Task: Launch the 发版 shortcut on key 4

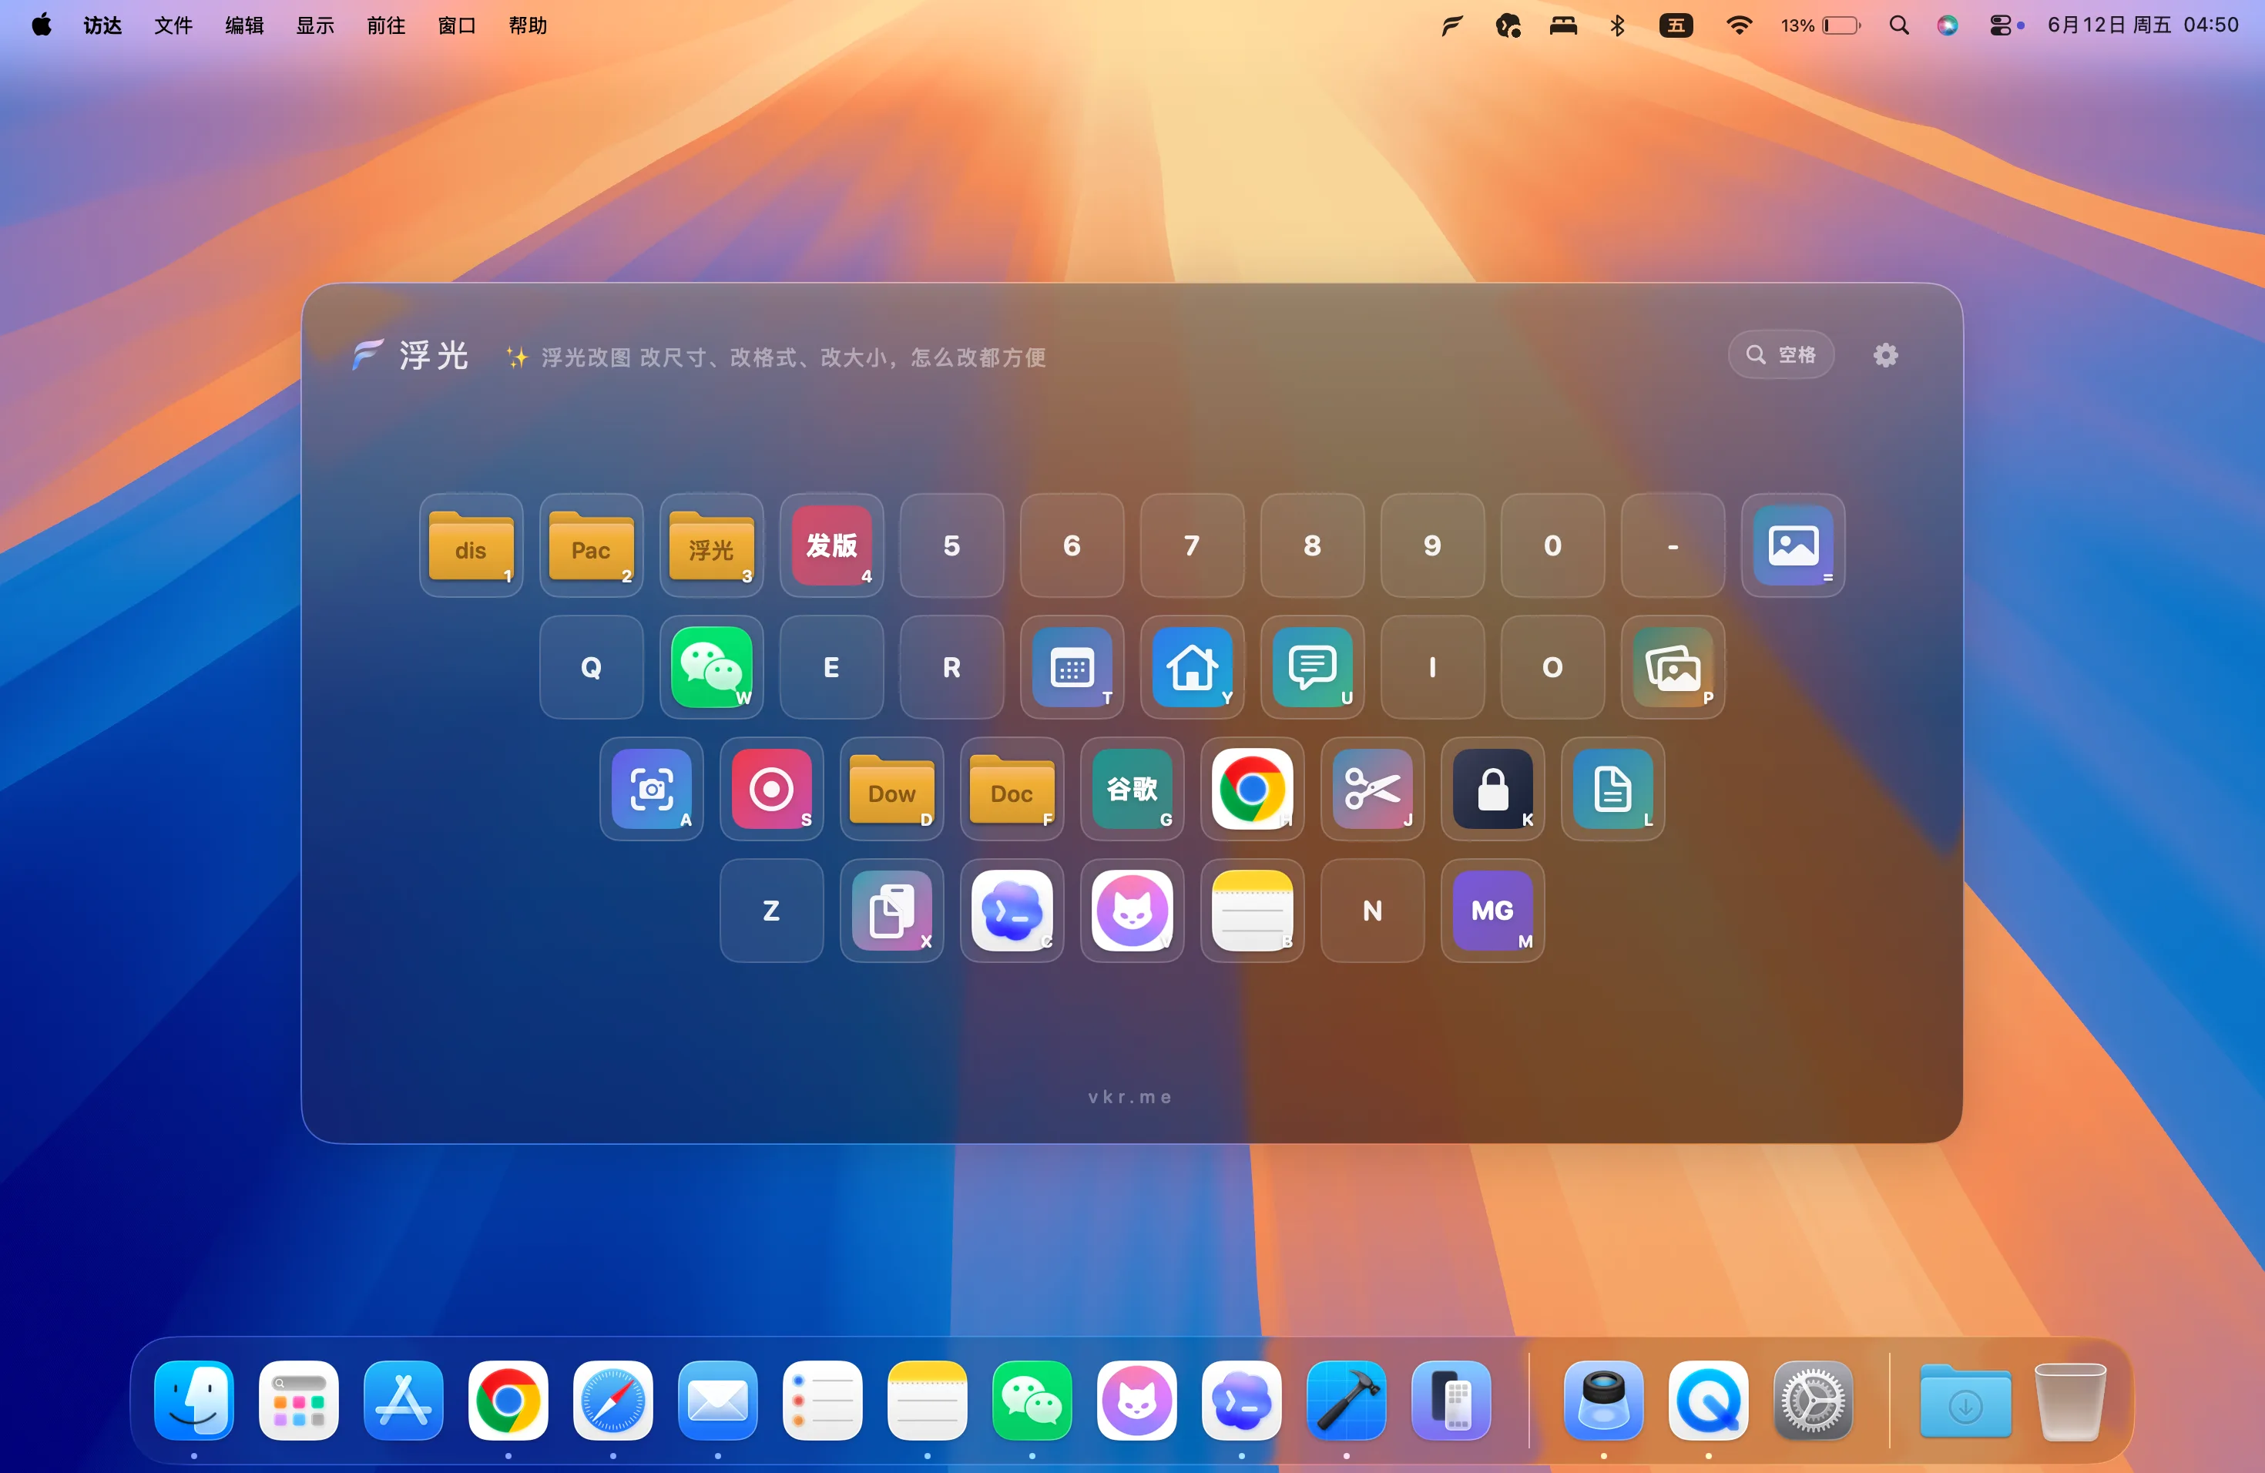Action: (832, 545)
